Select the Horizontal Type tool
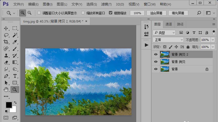Viewport: 218px width, 122px height. [15, 76]
